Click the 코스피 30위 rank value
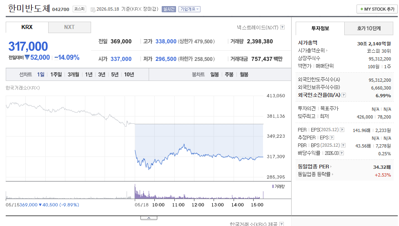This screenshot has width=399, height=226. point(379,51)
